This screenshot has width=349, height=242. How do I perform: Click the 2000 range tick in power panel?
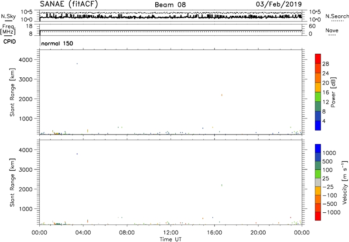26,99
